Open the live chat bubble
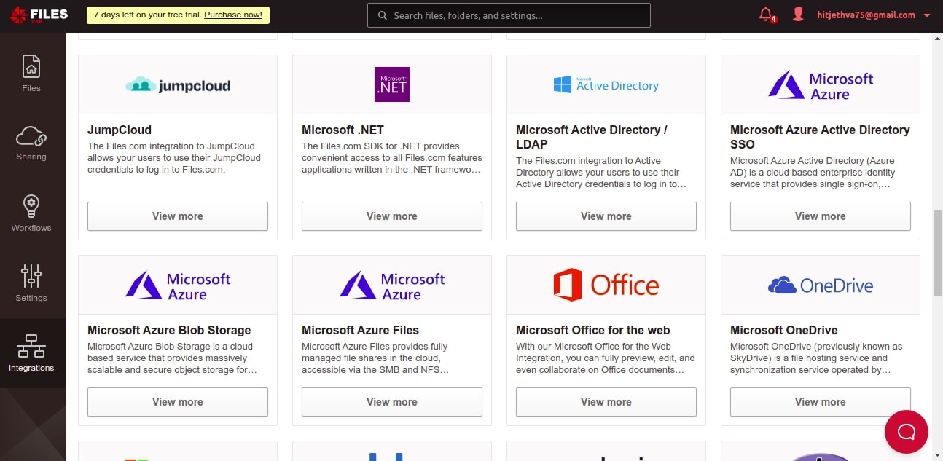Screen dimensions: 943x461 pos(906,432)
